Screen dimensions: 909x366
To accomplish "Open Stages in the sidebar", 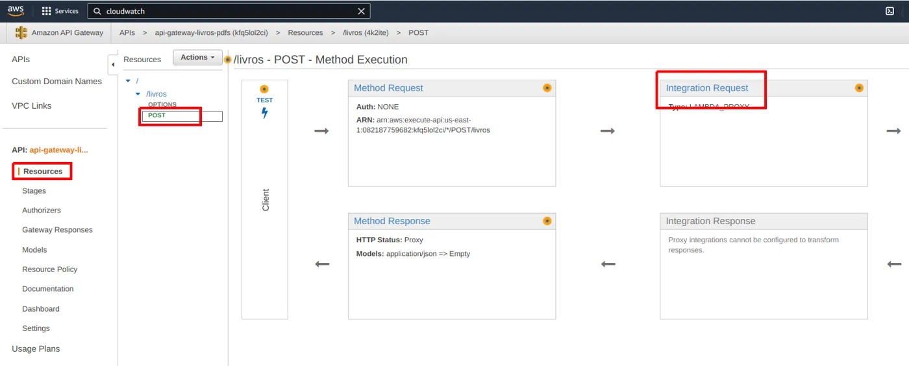I will coord(34,191).
